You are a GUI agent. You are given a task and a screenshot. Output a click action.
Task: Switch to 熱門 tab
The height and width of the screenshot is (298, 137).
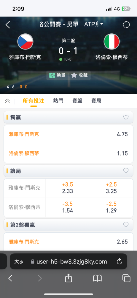pos(58,101)
